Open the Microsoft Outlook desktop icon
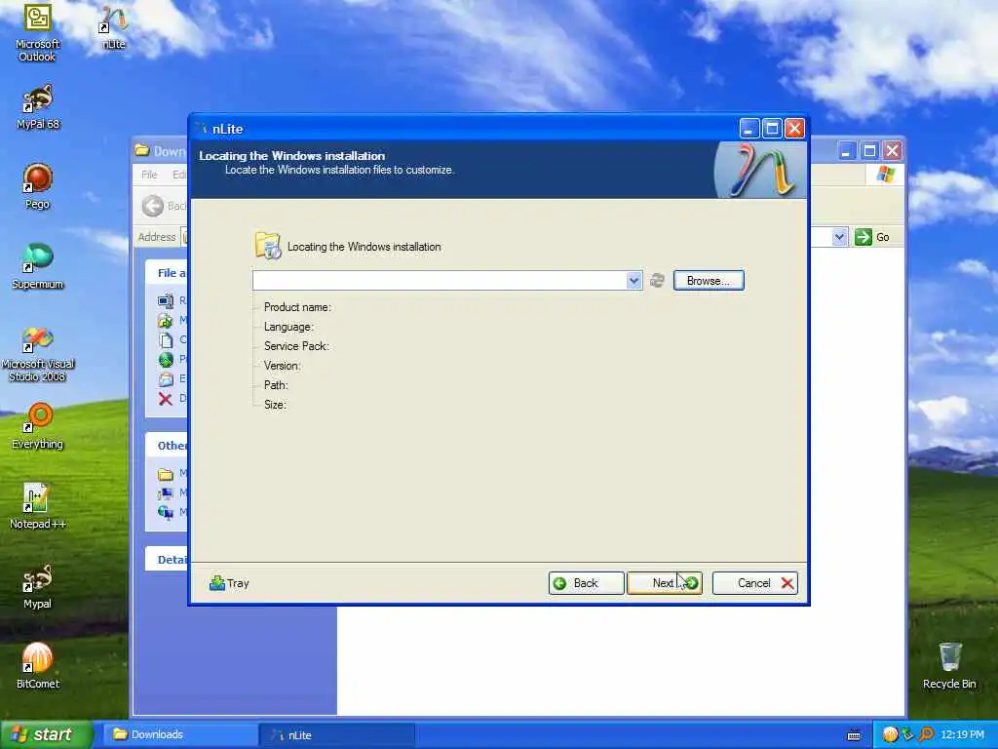 (x=38, y=32)
